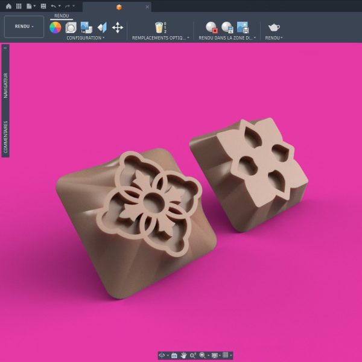Open the Grid and Snaps icon
This screenshot has height=362, width=362.
225,355
